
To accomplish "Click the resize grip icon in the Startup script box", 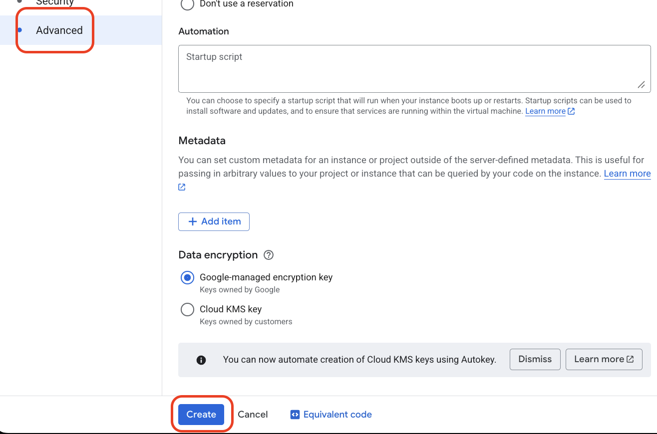I will 642,85.
